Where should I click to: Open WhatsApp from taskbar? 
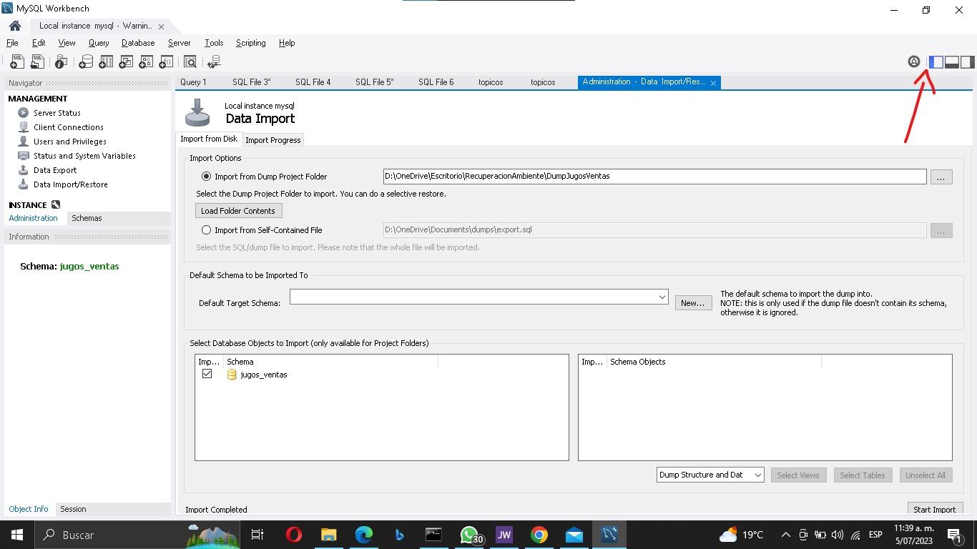tap(469, 535)
